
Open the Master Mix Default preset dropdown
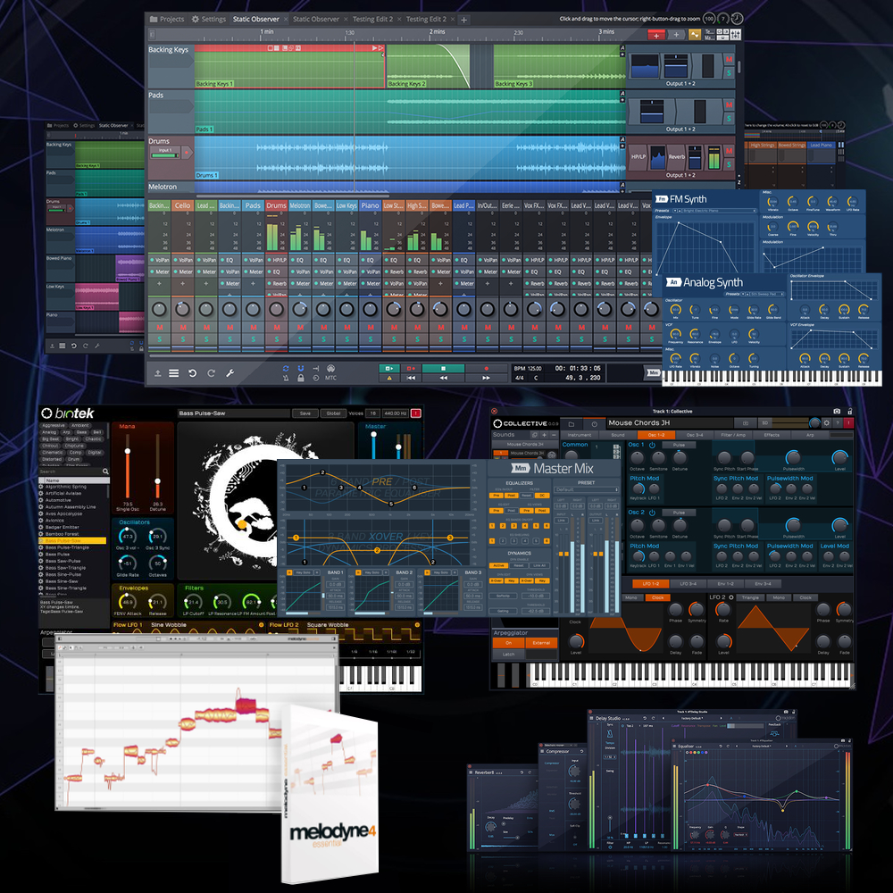(x=586, y=489)
